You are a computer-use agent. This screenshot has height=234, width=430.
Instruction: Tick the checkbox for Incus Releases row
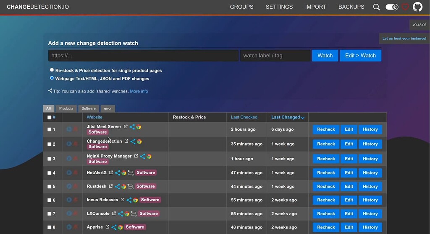[50, 200]
